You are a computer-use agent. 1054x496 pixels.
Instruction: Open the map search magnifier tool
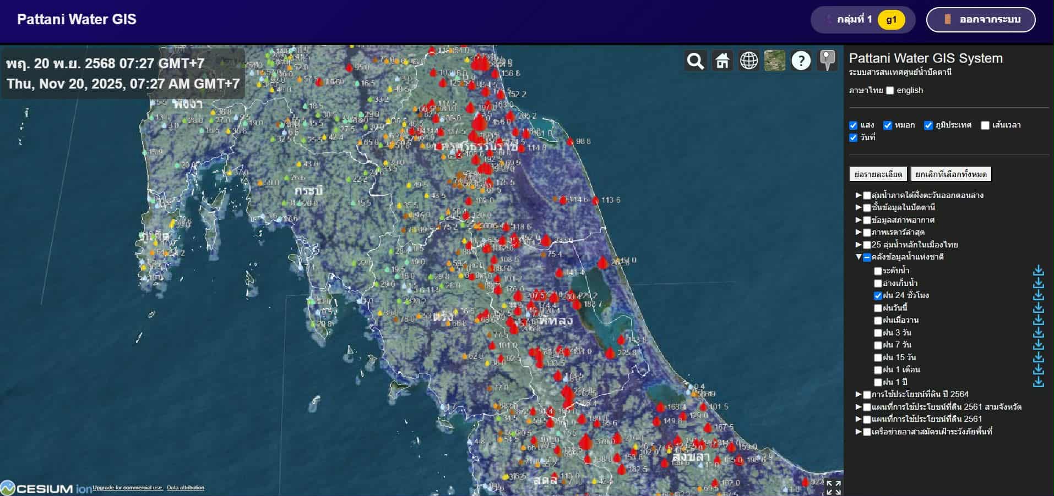(696, 61)
